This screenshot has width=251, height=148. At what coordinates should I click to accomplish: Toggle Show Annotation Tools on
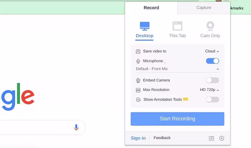[x=212, y=99]
